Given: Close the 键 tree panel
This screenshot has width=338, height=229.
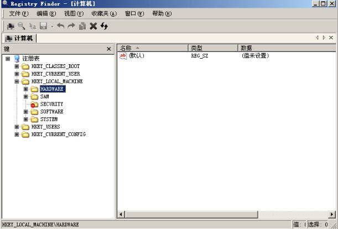Looking at the screenshot, I should pos(109,49).
